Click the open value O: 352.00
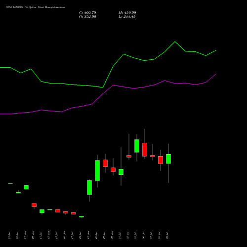 pyautogui.click(x=87, y=17)
